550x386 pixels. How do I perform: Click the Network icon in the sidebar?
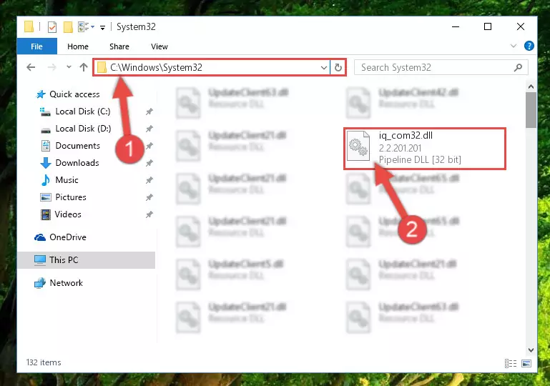40,283
